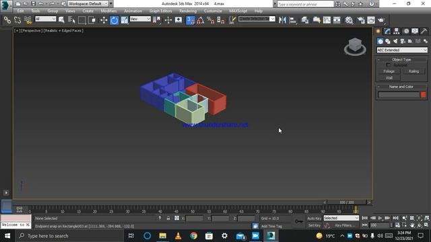Select the Lights category in the Create panel

395,41
